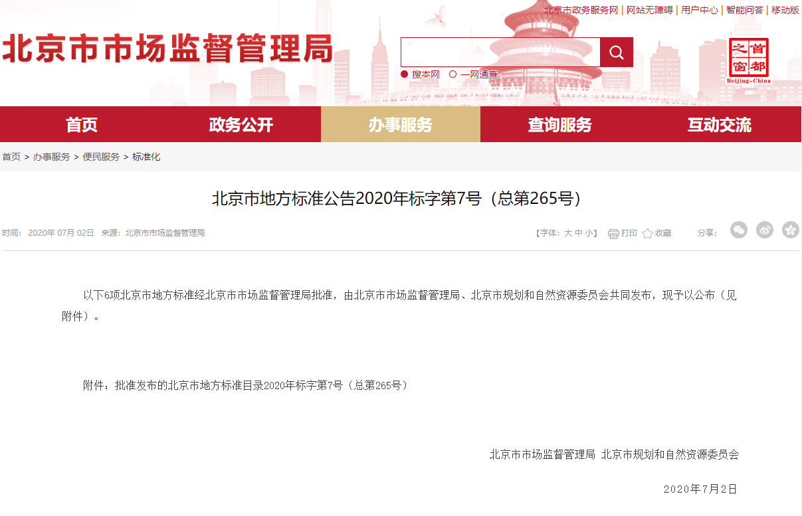Open the 互动交流 navigation tab
Screen dimensions: 802x516
tap(720, 124)
